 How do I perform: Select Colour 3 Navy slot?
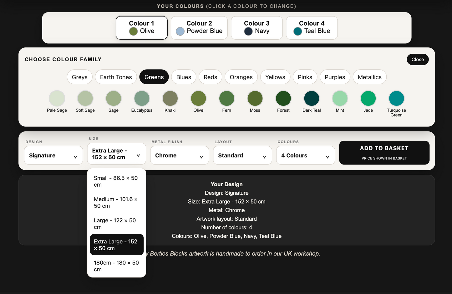(257, 28)
